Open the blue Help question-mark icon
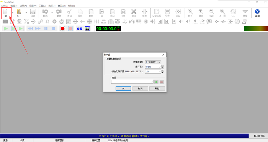 click(x=257, y=13)
